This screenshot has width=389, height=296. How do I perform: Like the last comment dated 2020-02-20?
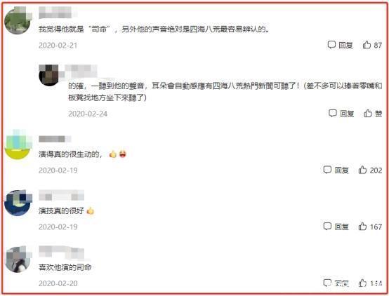[362, 283]
